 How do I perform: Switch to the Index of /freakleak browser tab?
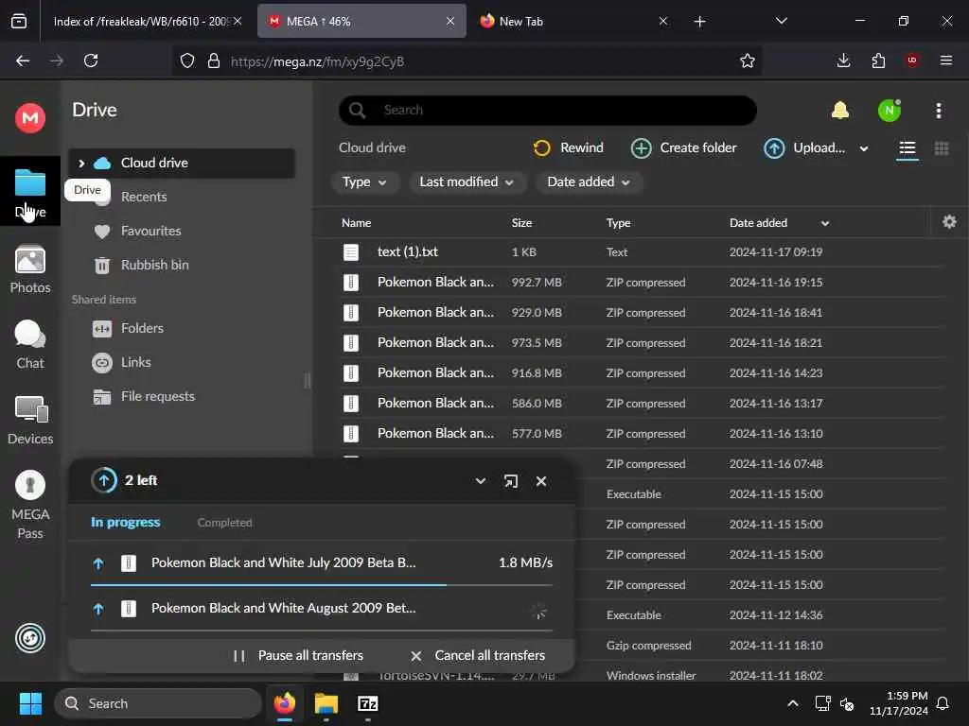tap(146, 22)
